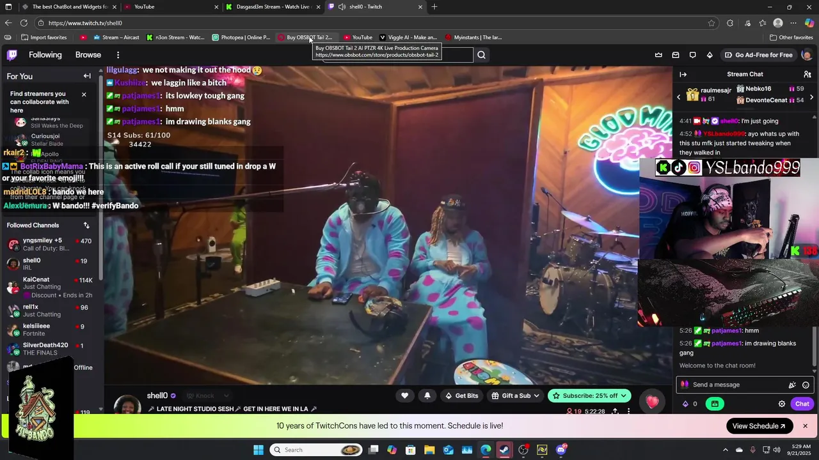Add page to favorites star icon
This screenshot has height=460, width=819.
711,23
